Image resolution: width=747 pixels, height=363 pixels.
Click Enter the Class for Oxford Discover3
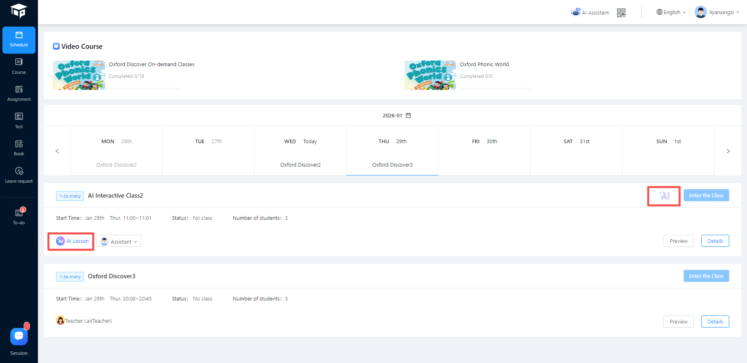click(706, 276)
